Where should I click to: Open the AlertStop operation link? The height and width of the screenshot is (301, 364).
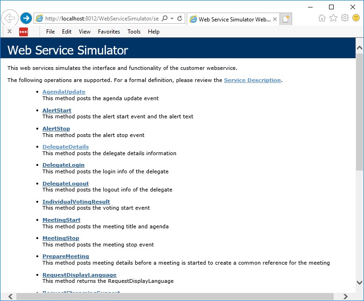(x=56, y=129)
